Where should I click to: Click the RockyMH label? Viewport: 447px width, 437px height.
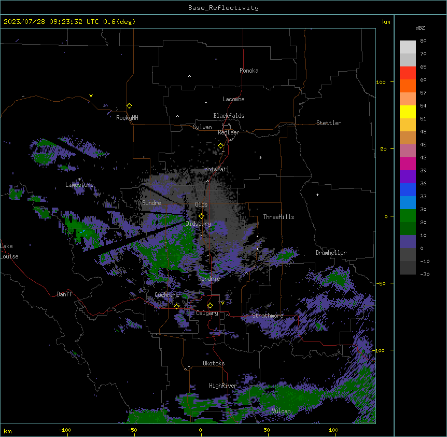127,118
